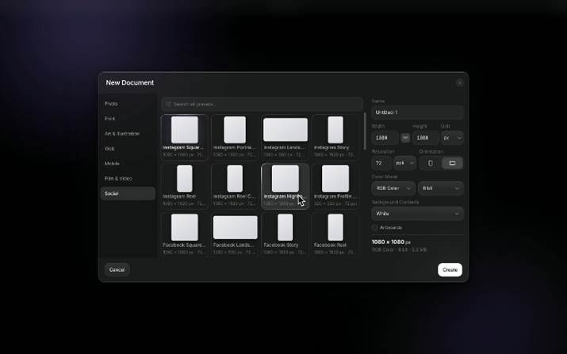
Task: Open the Print preset category
Action: [128, 119]
